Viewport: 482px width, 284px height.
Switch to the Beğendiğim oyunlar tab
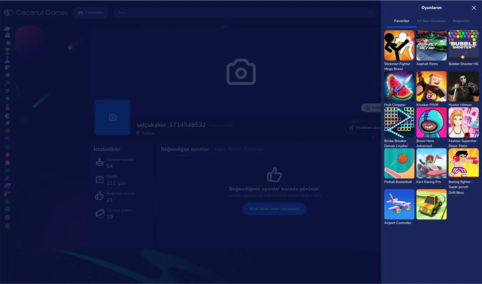185,149
